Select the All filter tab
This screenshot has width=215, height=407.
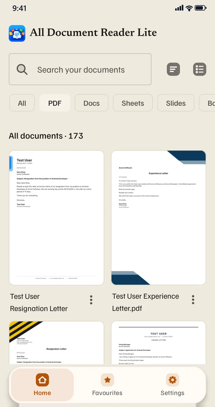[x=22, y=103]
